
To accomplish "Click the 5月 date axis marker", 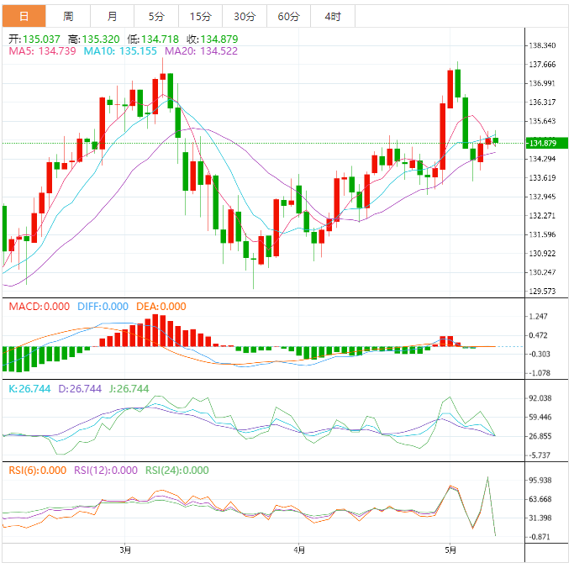I will point(450,550).
